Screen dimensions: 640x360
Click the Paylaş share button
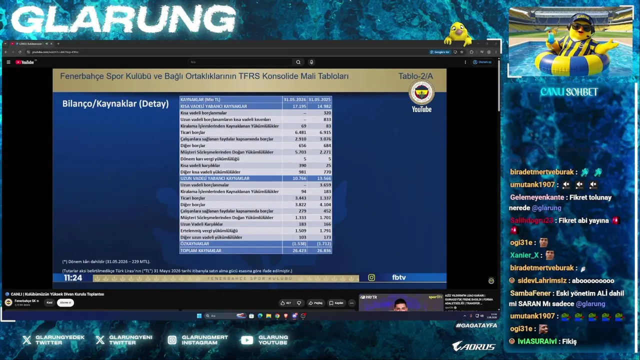[x=315, y=303]
